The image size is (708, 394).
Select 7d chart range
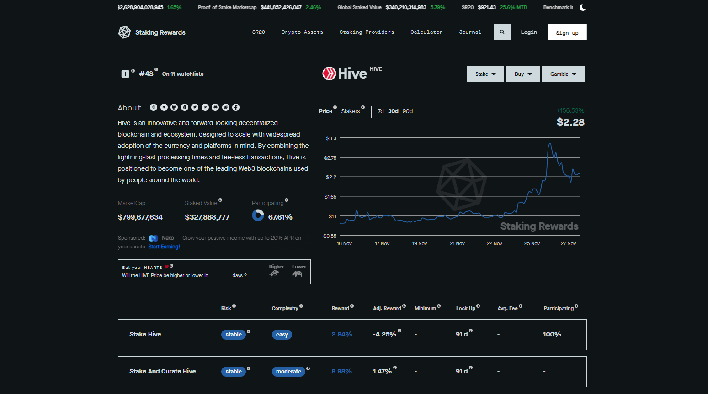click(x=381, y=111)
